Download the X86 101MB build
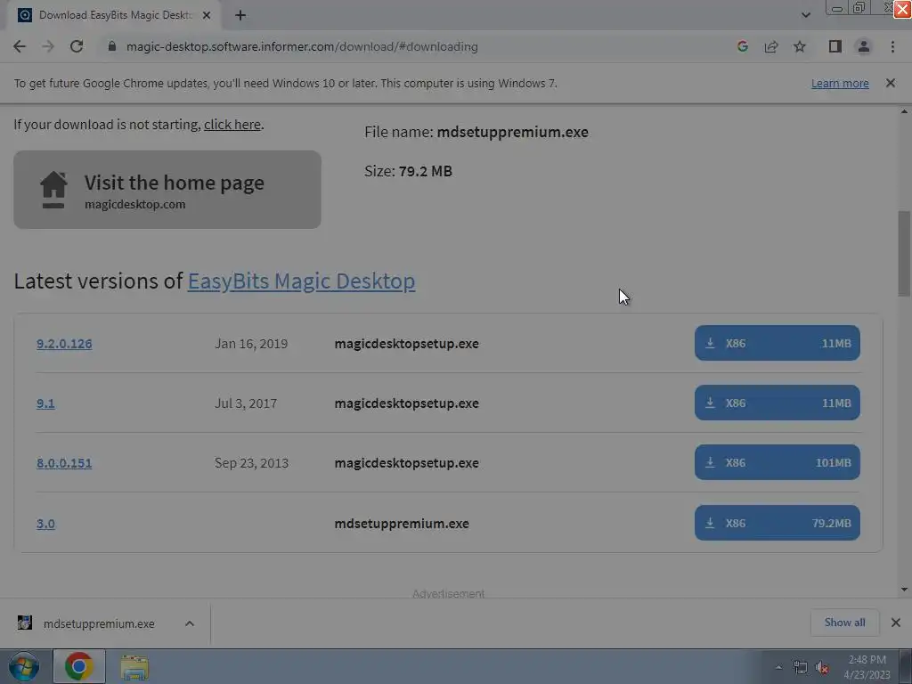The image size is (912, 684). 777,462
